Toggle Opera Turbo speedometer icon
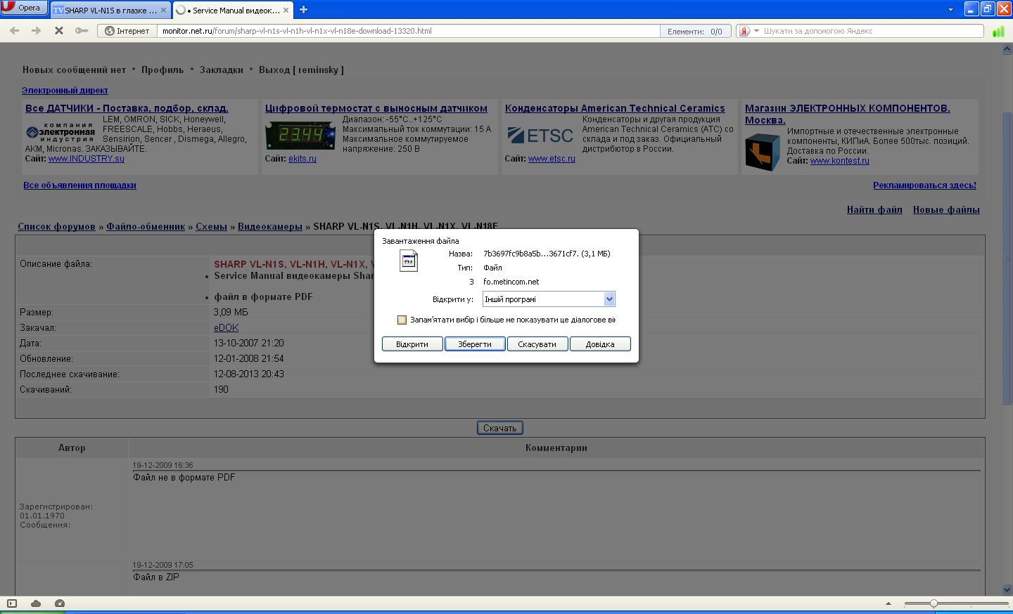 [x=60, y=603]
